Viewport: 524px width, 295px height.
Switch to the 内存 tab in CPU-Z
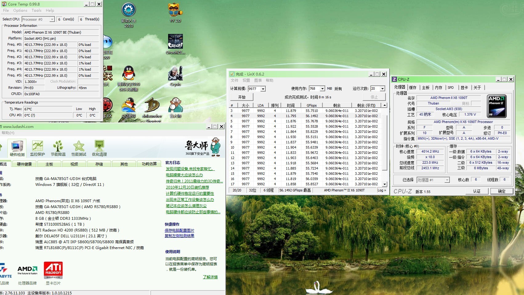point(438,88)
